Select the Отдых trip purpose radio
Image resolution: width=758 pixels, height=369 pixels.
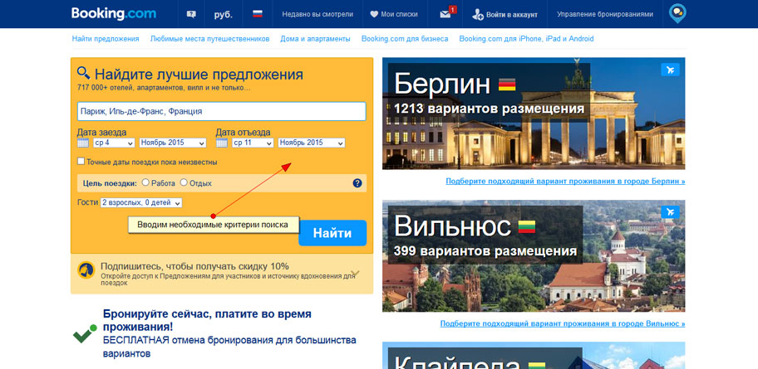click(184, 182)
